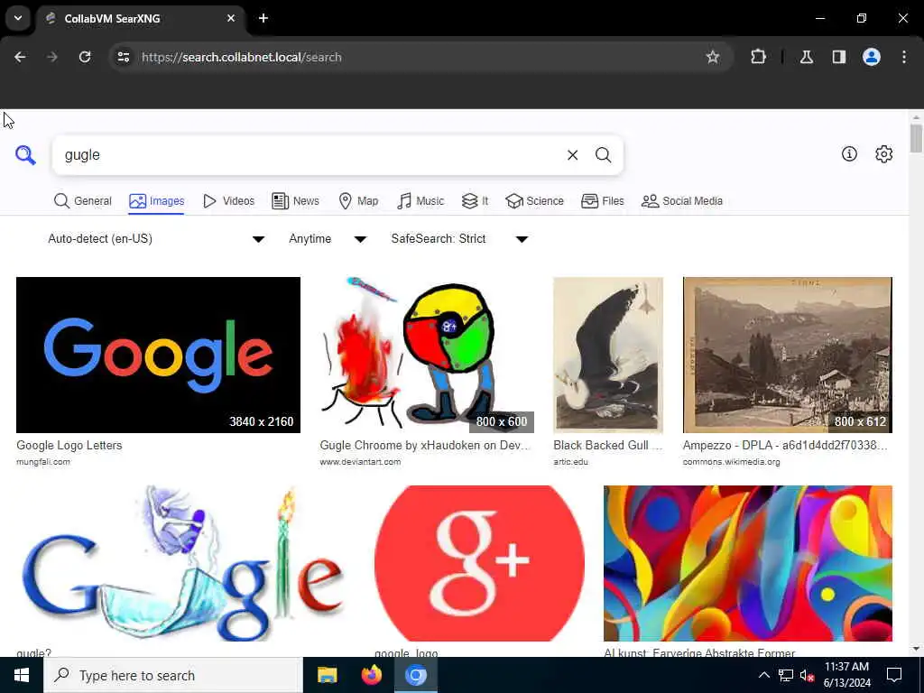Go forward with the browser forward arrow
Image resolution: width=924 pixels, height=693 pixels.
click(x=52, y=57)
